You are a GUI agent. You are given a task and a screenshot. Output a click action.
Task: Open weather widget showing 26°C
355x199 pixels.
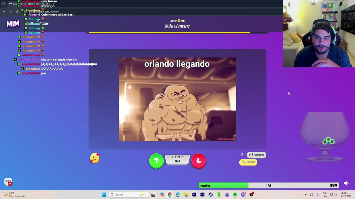14,195
